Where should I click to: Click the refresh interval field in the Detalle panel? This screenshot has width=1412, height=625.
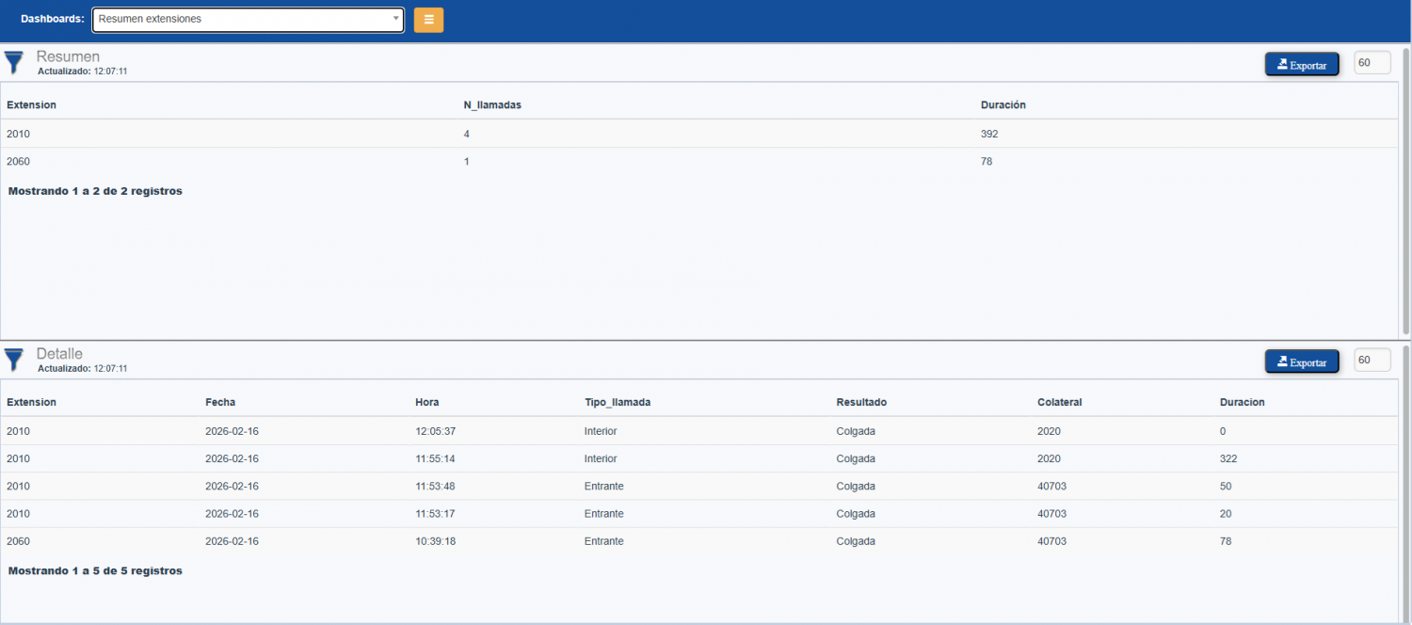pos(1372,360)
